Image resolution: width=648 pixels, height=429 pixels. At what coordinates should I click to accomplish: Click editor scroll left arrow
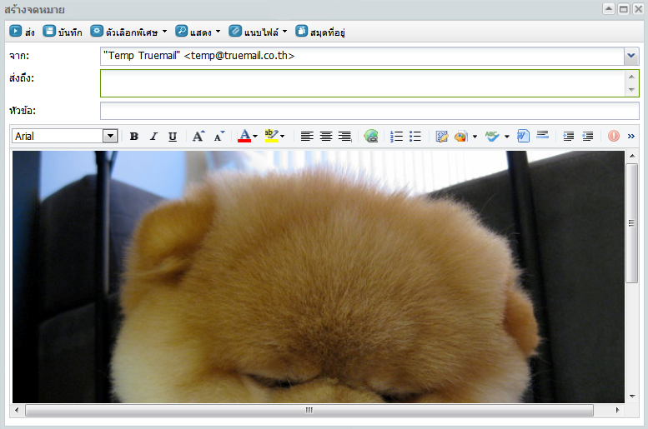pos(17,410)
